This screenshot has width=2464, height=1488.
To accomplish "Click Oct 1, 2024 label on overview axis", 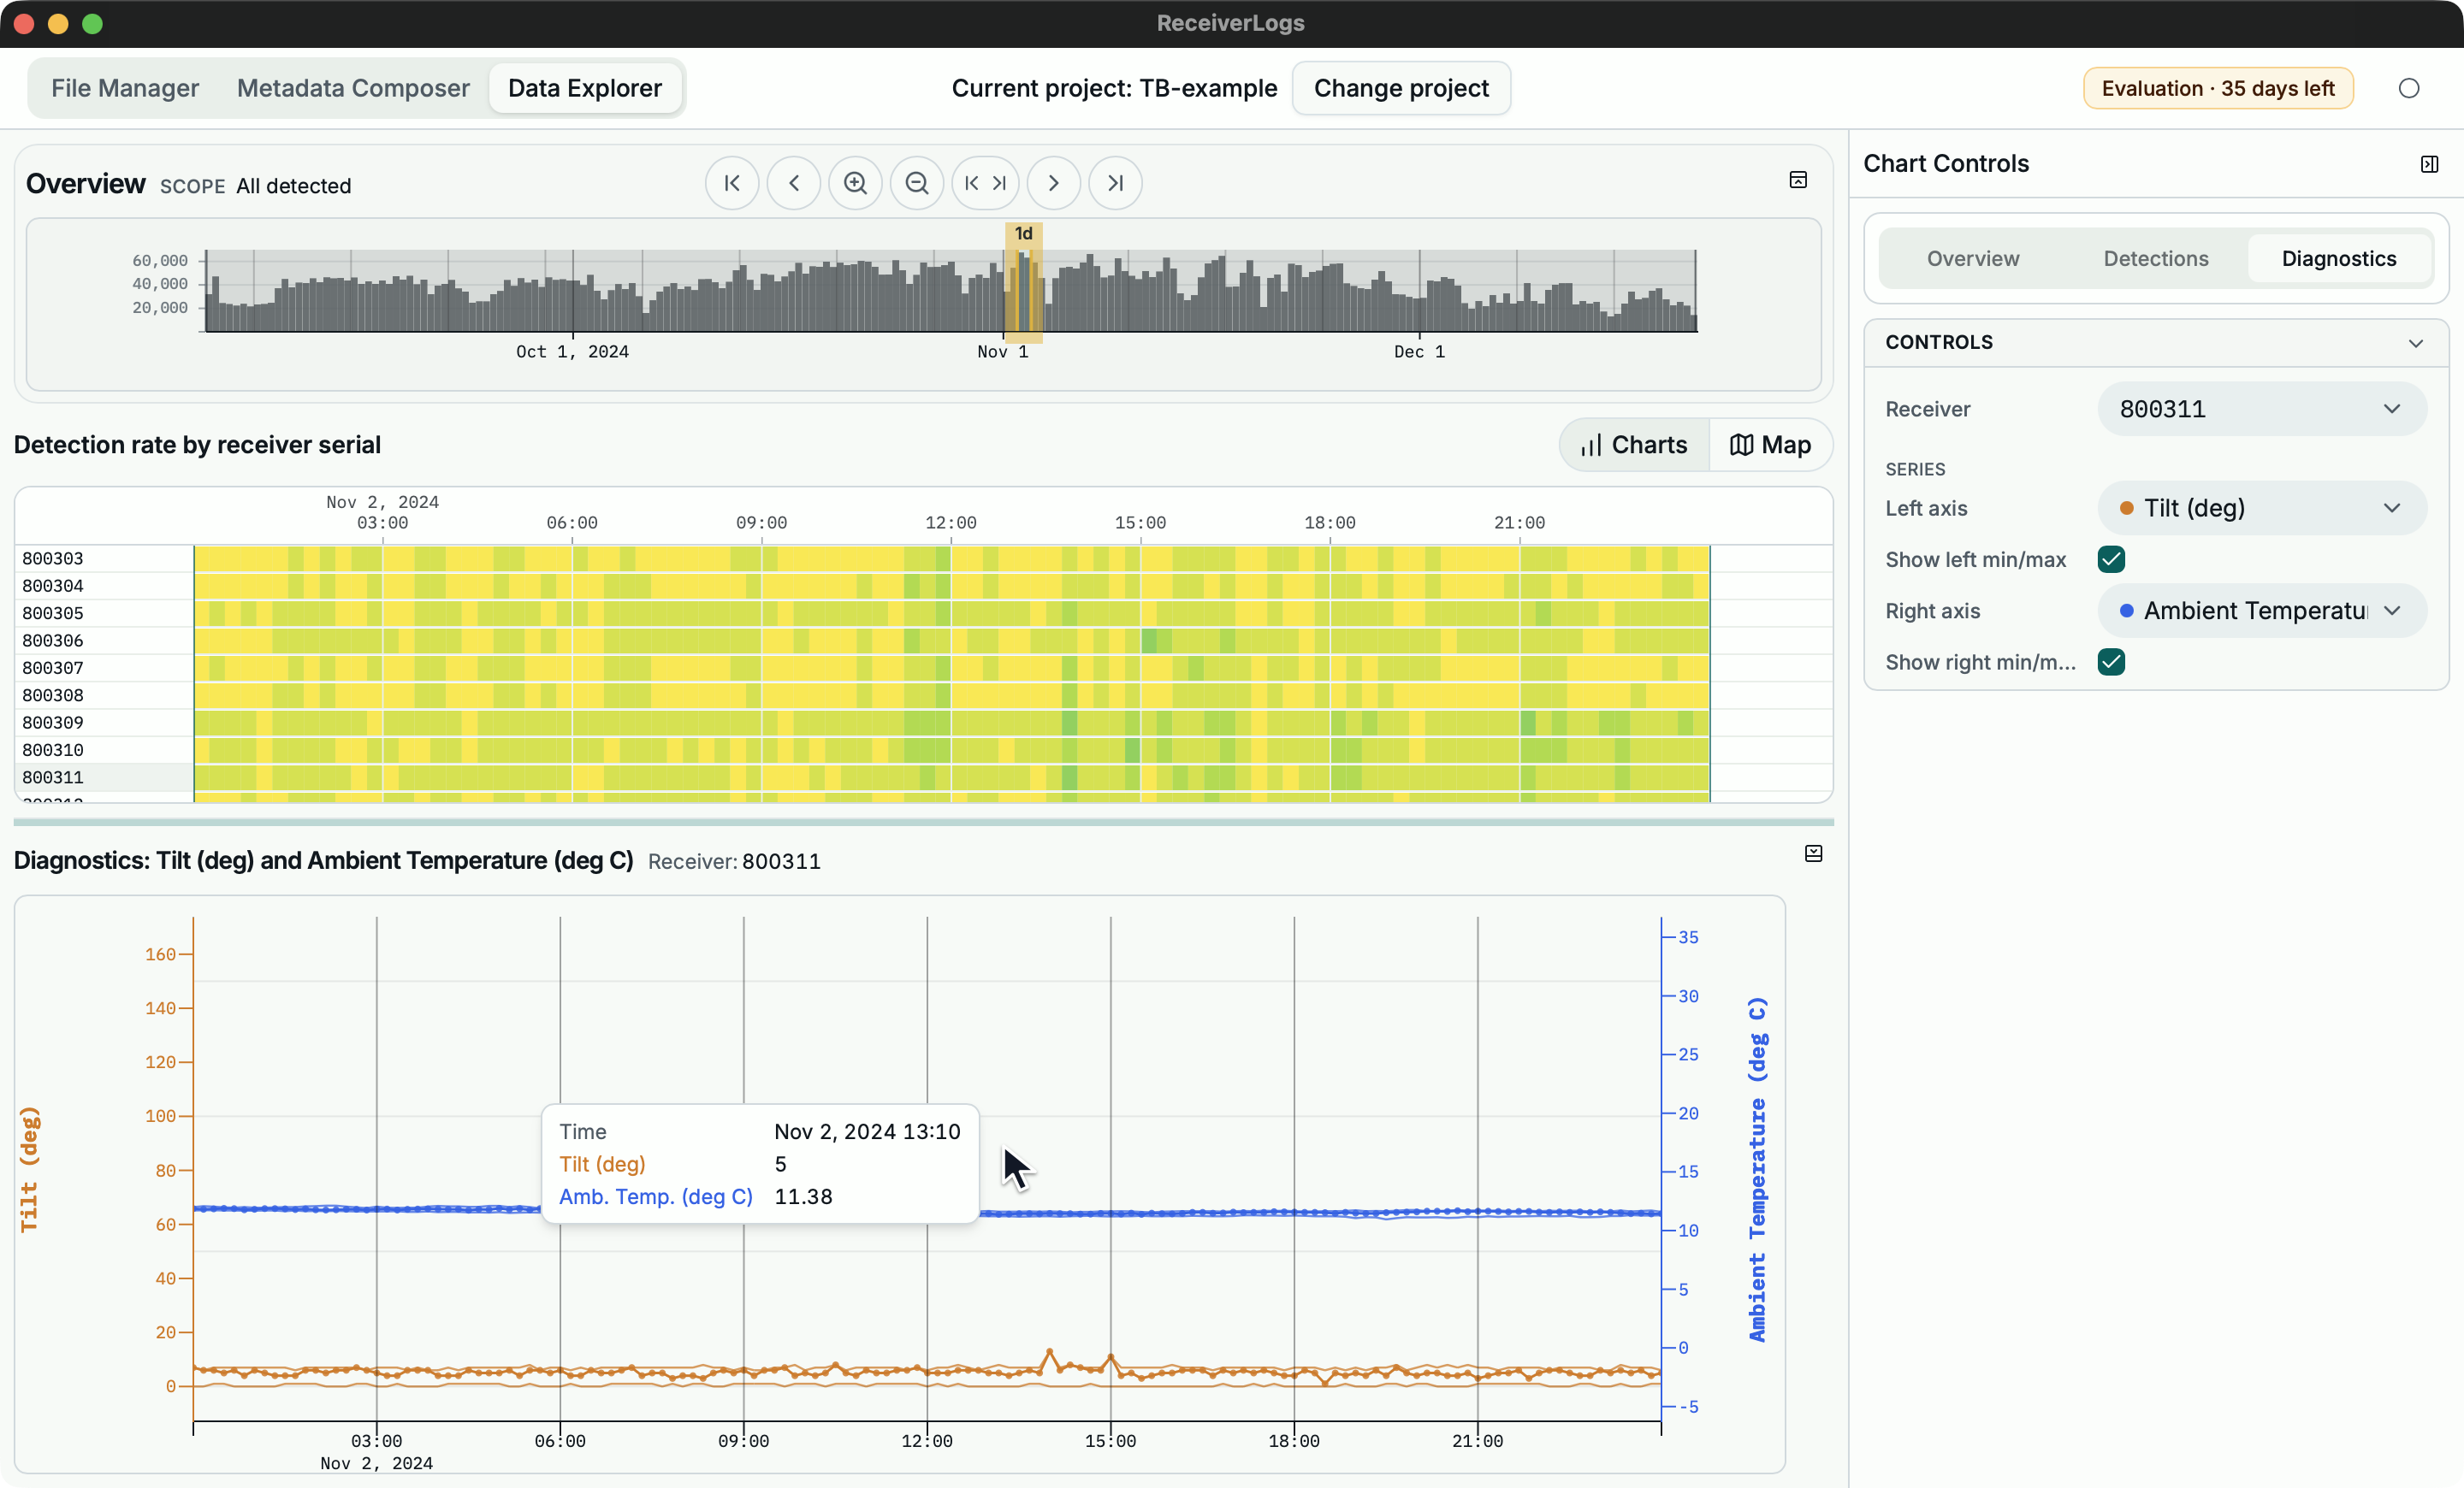I will tap(572, 351).
